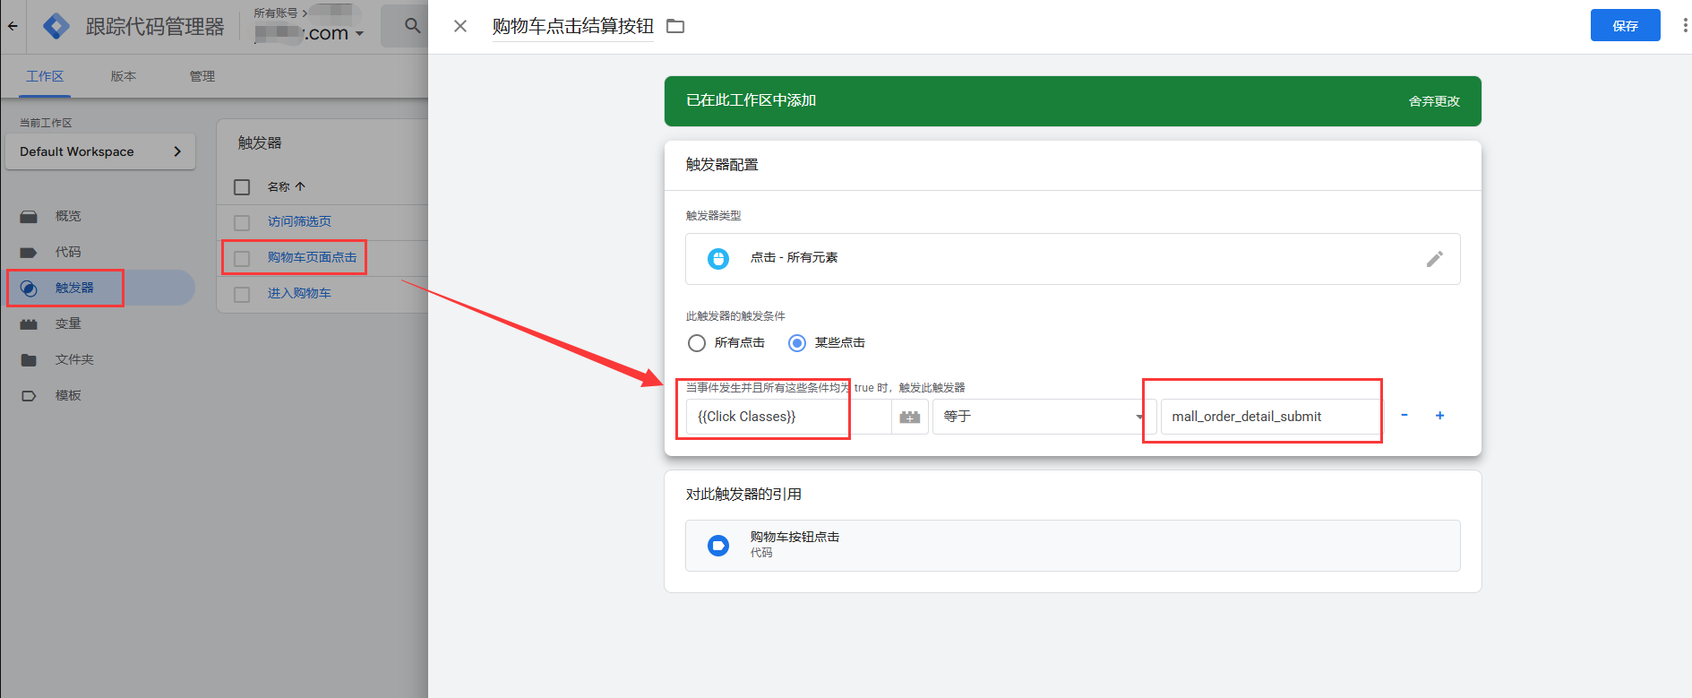Expand the Default Workspace selector
Viewport: 1692px width, 698px height.
click(x=100, y=151)
